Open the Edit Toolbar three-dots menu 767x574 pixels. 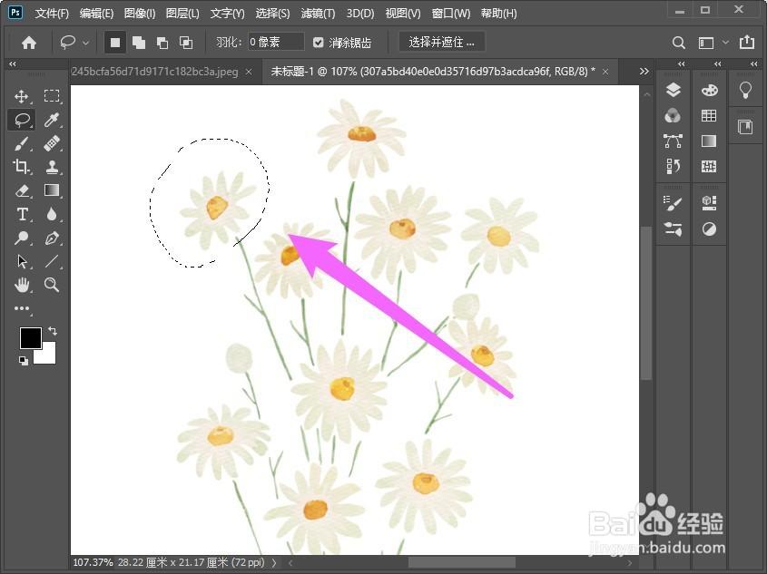[22, 308]
